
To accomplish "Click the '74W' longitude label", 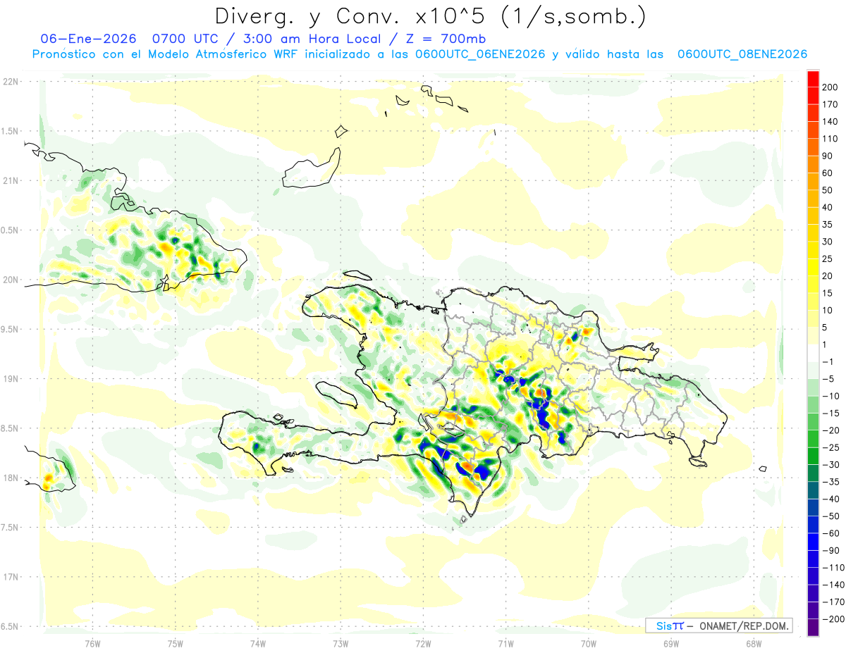I will pos(258,643).
